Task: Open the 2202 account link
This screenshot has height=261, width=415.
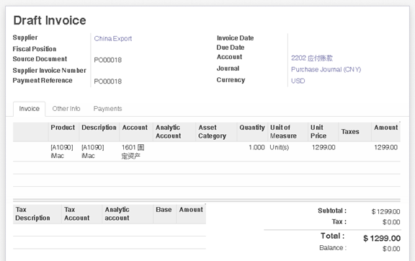Action: click(312, 58)
